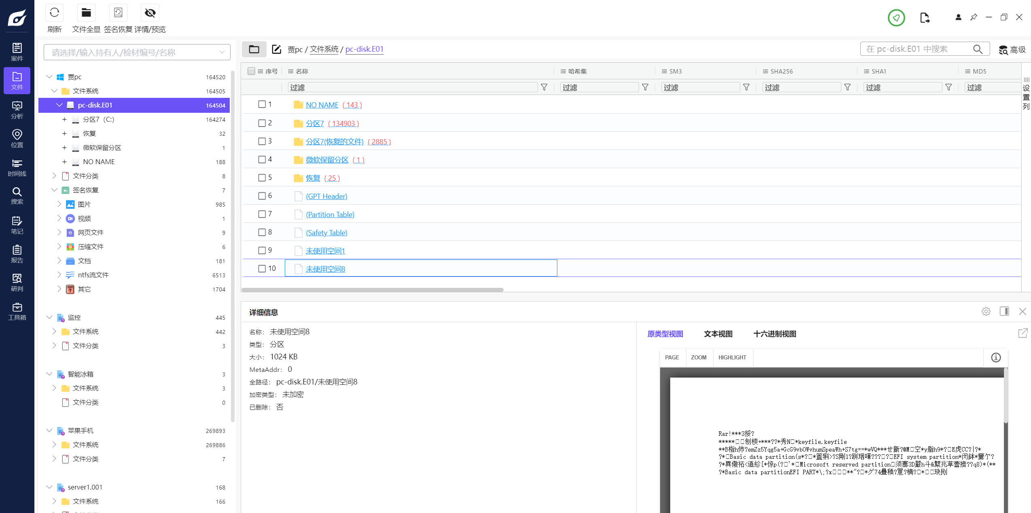
Task: Click the green shield status icon
Action: pyautogui.click(x=896, y=18)
